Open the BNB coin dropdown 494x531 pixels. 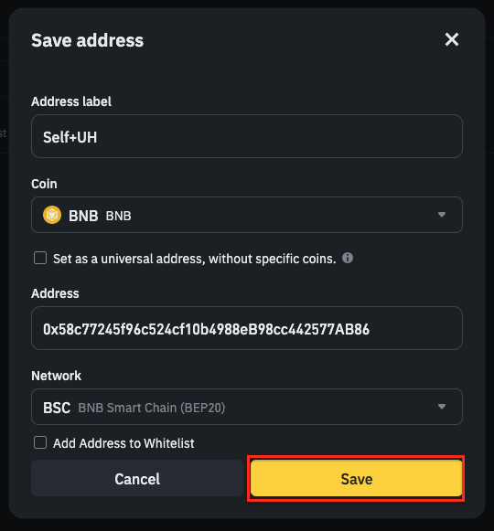coord(247,215)
